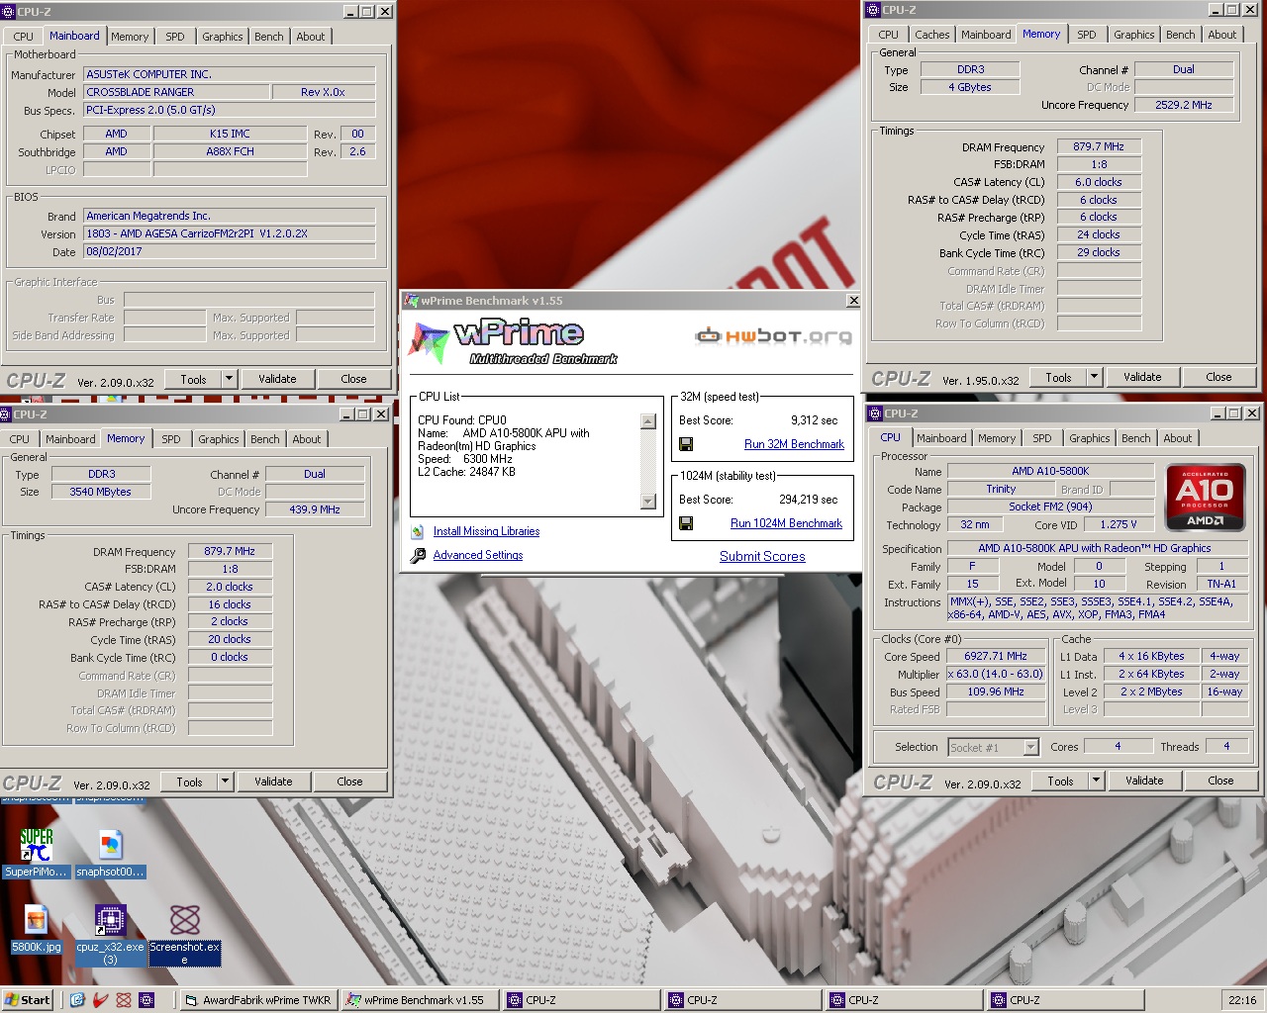Click the Internet Explorer quick launch icon
Viewport: 1267px width, 1013px height.
tap(77, 1000)
